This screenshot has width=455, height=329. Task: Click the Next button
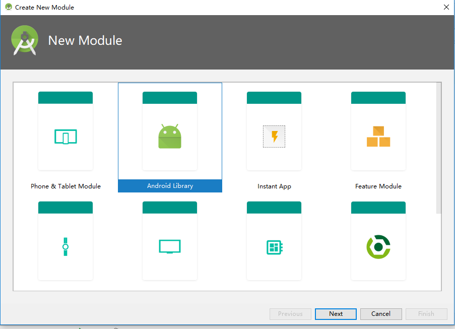336,314
